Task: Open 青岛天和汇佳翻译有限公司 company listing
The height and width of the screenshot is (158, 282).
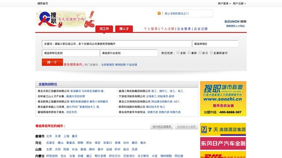Action: coord(53,91)
